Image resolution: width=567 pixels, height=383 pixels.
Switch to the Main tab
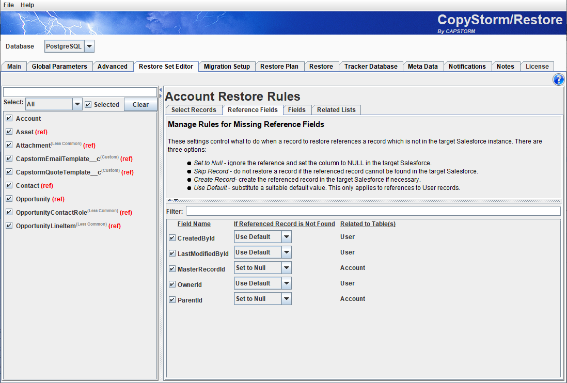click(x=14, y=67)
